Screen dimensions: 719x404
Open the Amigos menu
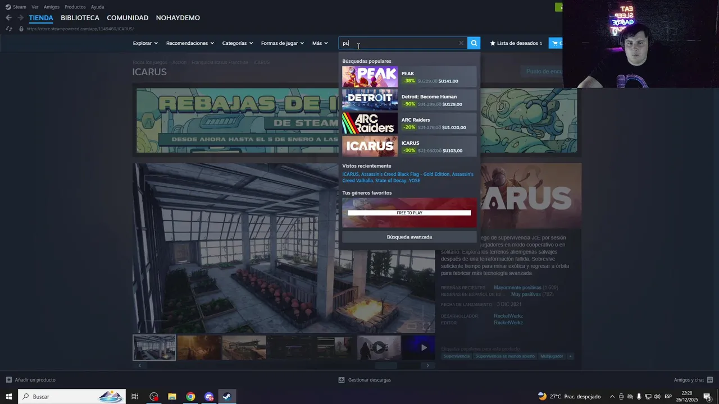[x=52, y=7]
